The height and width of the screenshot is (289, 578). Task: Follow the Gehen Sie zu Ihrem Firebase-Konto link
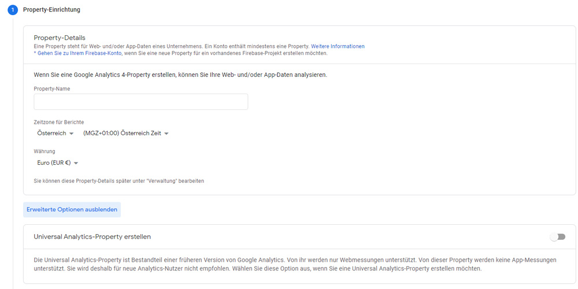point(77,53)
